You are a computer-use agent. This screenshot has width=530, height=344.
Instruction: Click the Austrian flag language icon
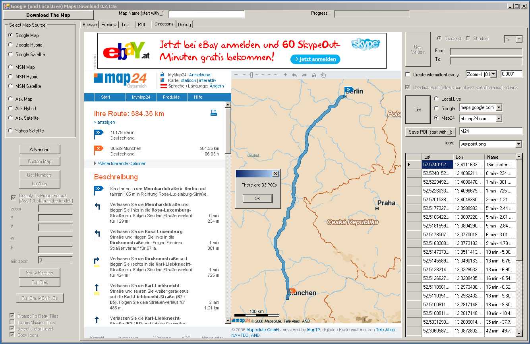click(163, 86)
